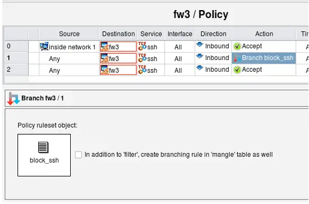Click the Source column header
Viewport: 309px width, 204px height.
click(69, 34)
